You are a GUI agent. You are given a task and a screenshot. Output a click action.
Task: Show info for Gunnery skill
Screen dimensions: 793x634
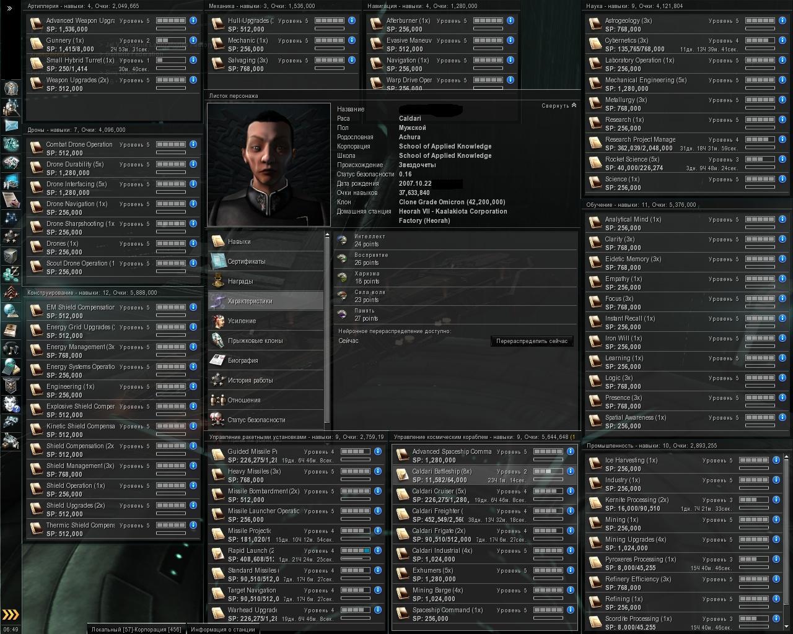pos(193,40)
